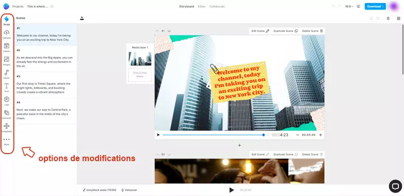Click the undo arrow in top bar
This screenshot has width=404, height=196.
pyautogui.click(x=334, y=7)
